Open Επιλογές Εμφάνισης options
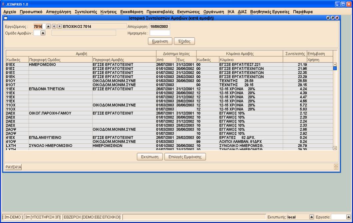353x223 pixels. pyautogui.click(x=185, y=157)
